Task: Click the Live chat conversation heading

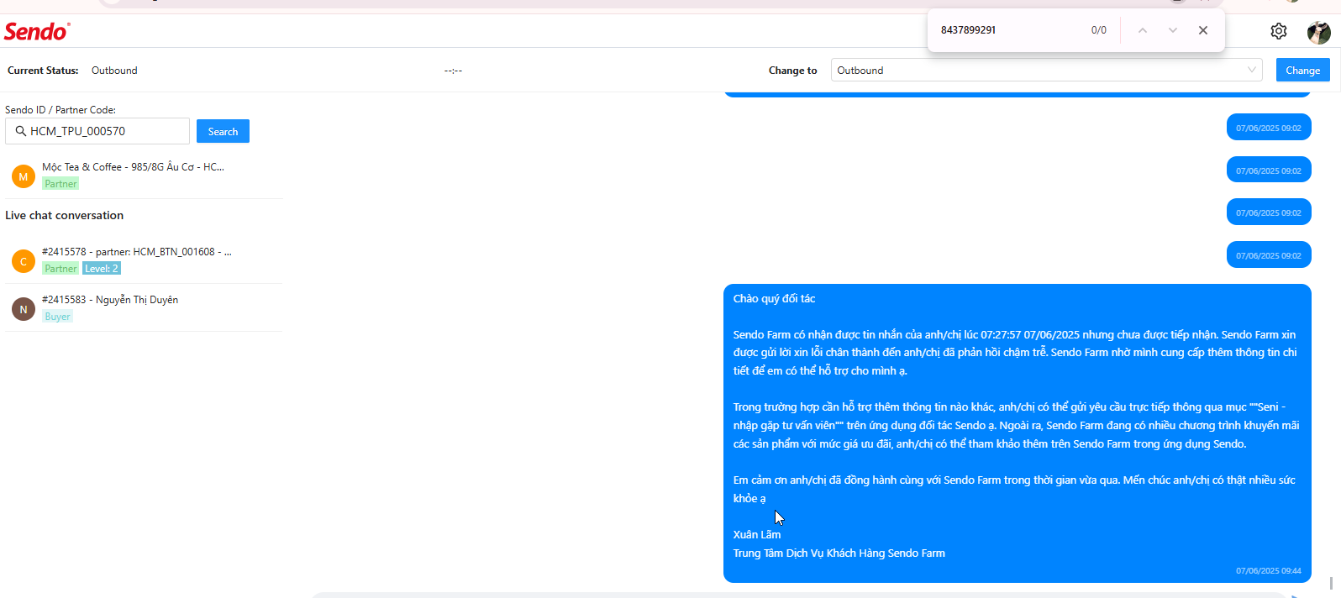Action: click(x=64, y=216)
